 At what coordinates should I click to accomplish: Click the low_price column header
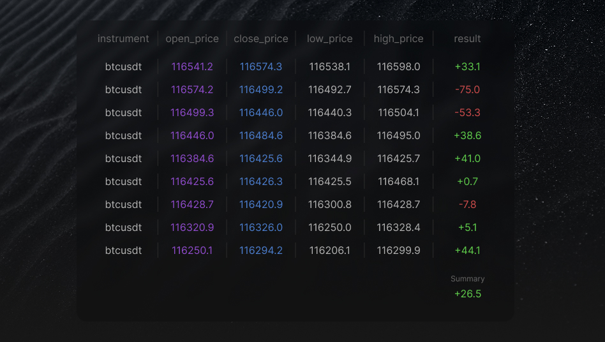coord(329,39)
